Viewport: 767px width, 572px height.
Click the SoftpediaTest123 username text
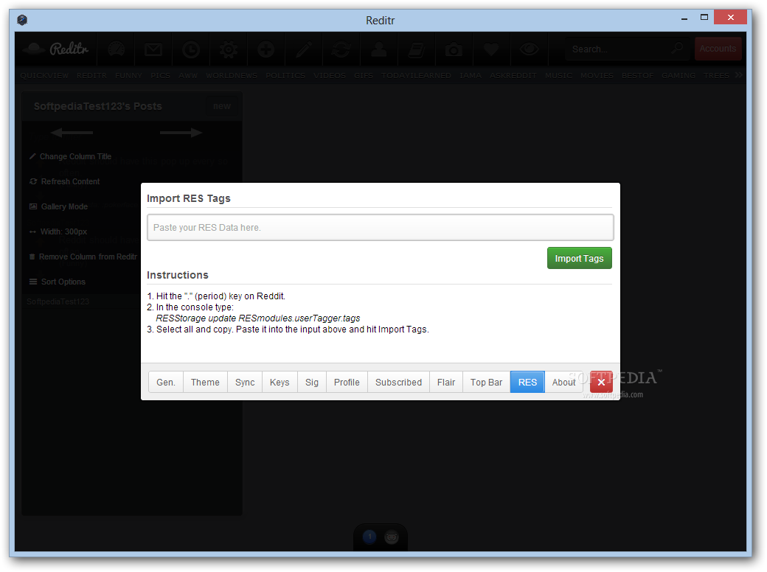[x=58, y=301]
